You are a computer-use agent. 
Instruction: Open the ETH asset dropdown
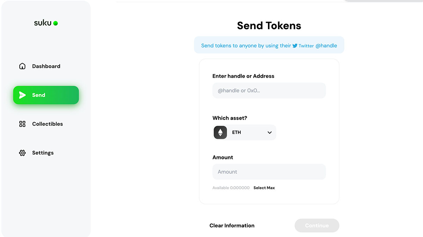pyautogui.click(x=244, y=133)
